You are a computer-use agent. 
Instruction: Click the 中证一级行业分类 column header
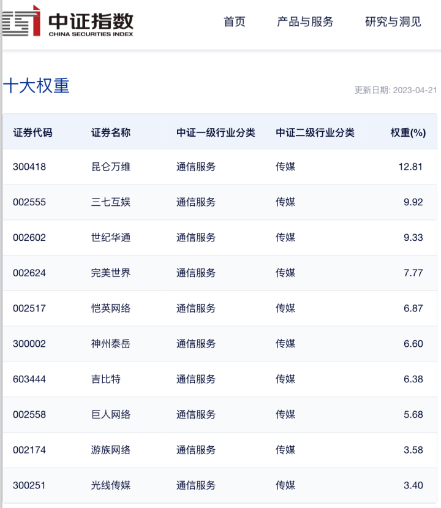(216, 132)
